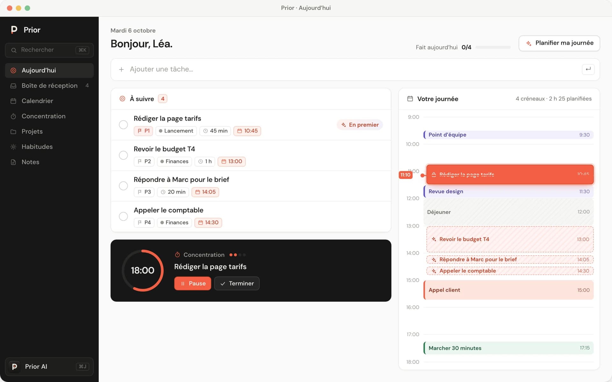Click the 14:30 due time tag
Image resolution: width=612 pixels, height=382 pixels.
208,223
